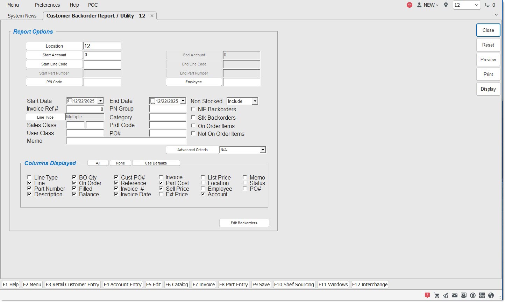This screenshot has width=505, height=302.
Task: Click the Edit Backorders button
Action: [x=244, y=223]
